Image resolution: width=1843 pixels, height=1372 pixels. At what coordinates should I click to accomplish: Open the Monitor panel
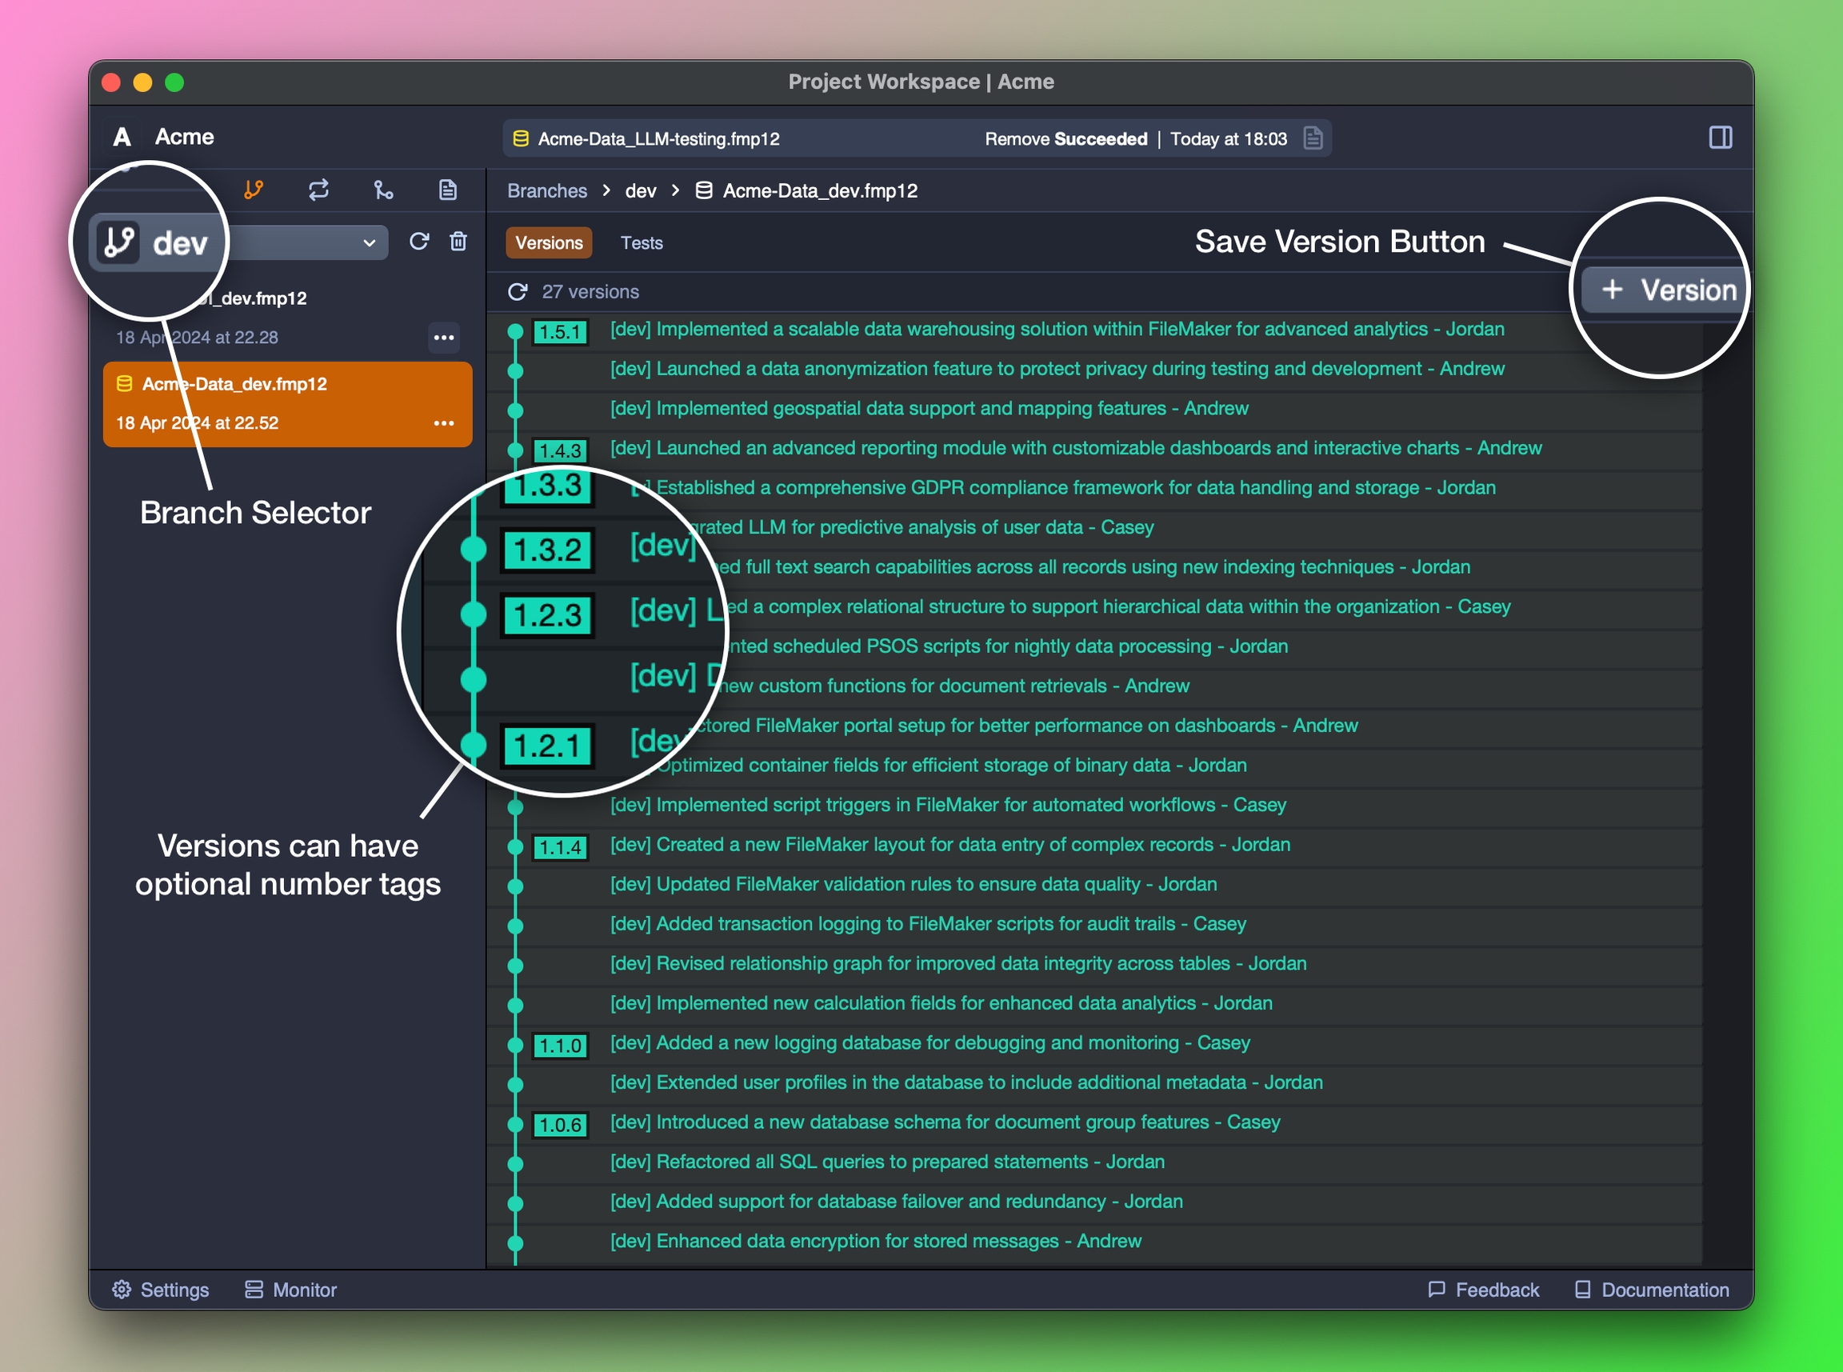[x=290, y=1289]
